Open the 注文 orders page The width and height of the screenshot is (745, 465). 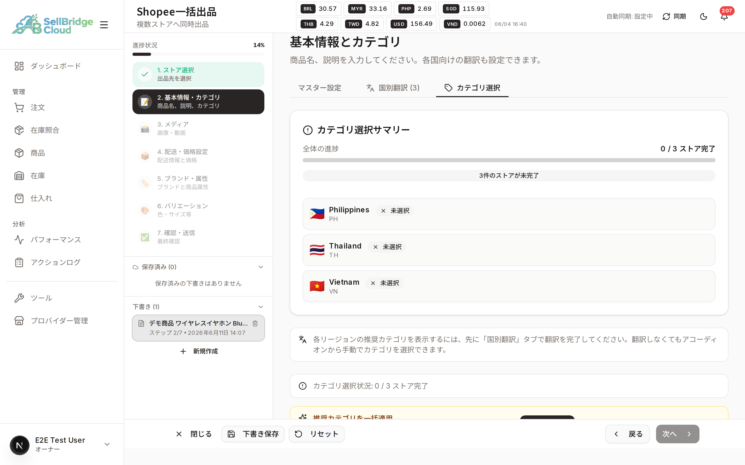62,107
